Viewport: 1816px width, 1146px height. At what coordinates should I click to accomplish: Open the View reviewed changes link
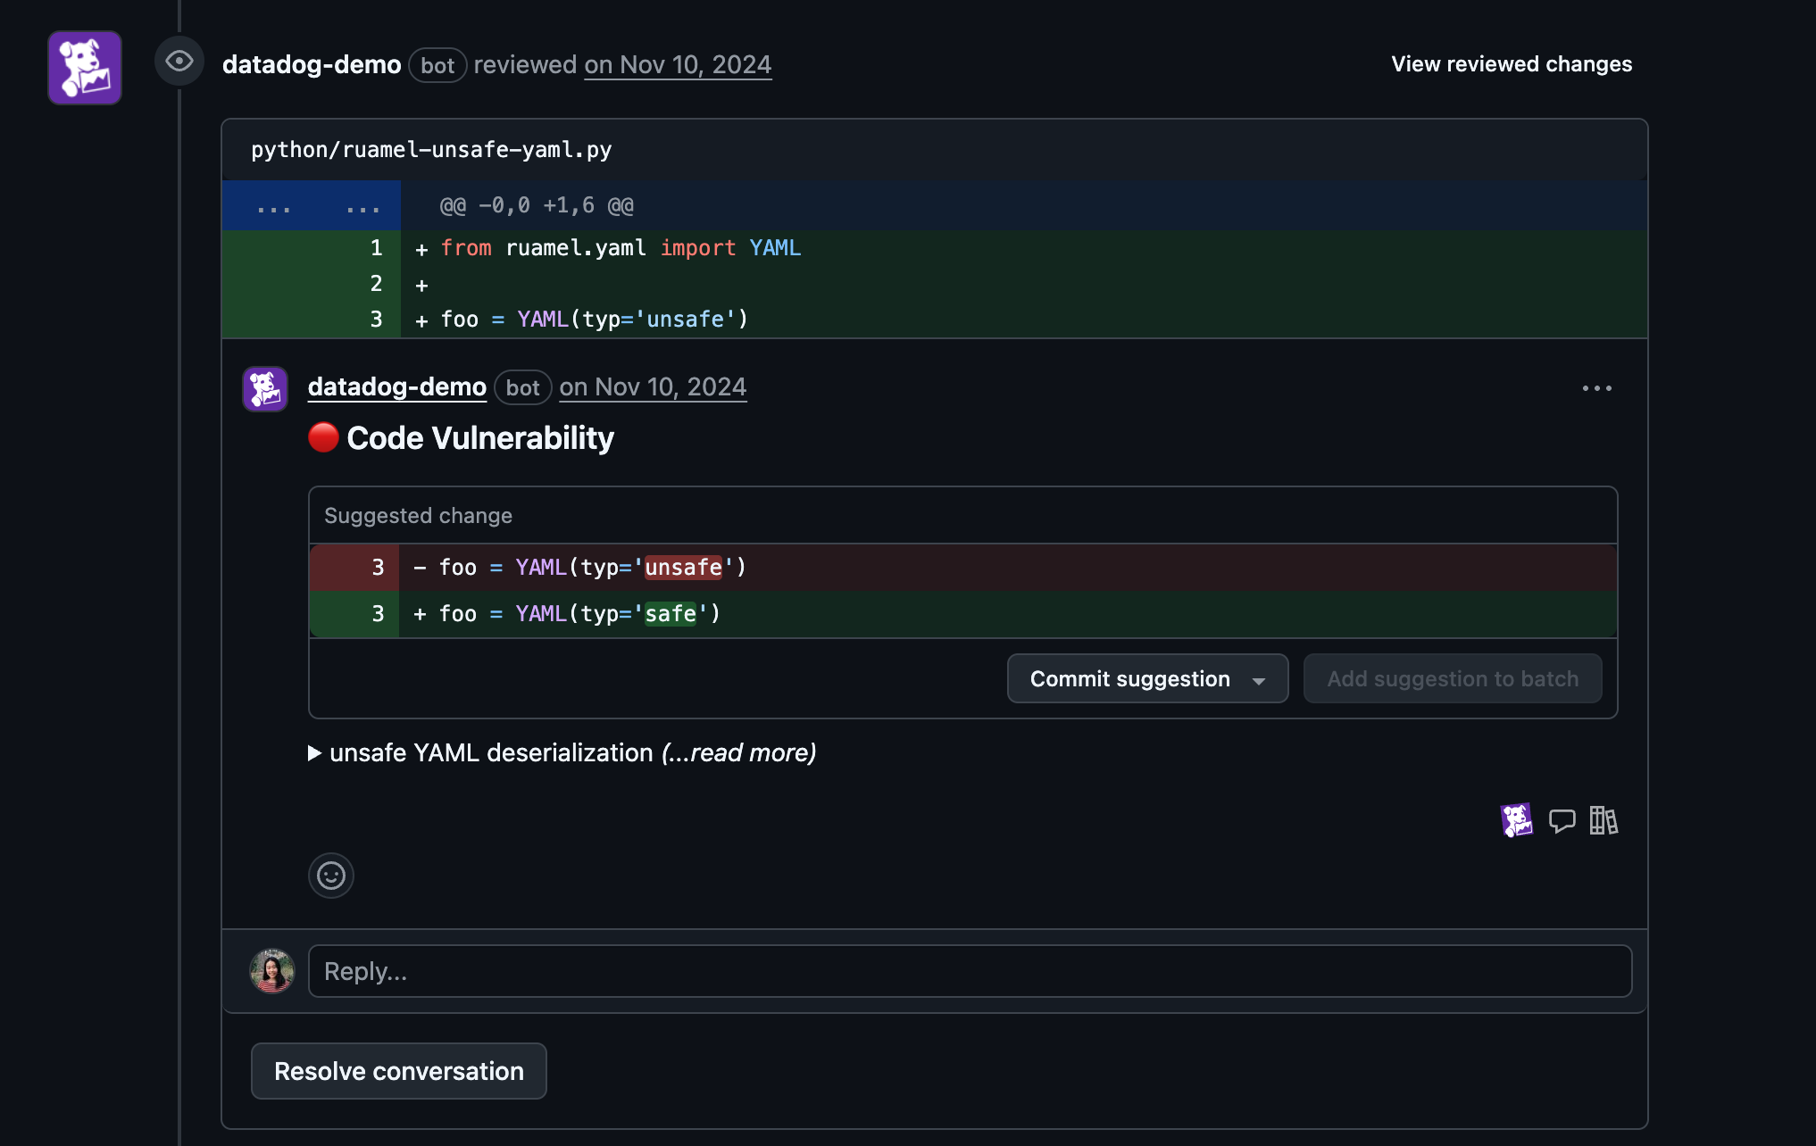[x=1511, y=64]
